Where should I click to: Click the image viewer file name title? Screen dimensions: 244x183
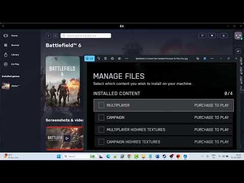pos(162,58)
